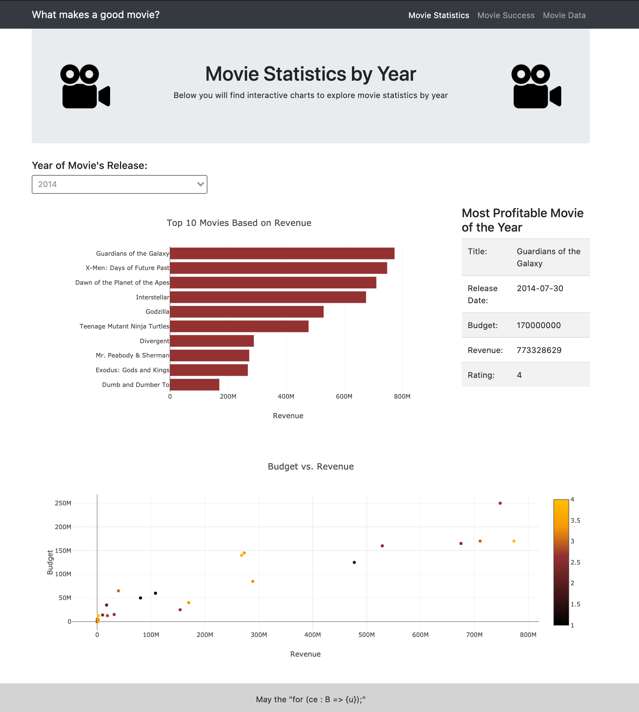Click the Revenue value in the profit table

[539, 350]
